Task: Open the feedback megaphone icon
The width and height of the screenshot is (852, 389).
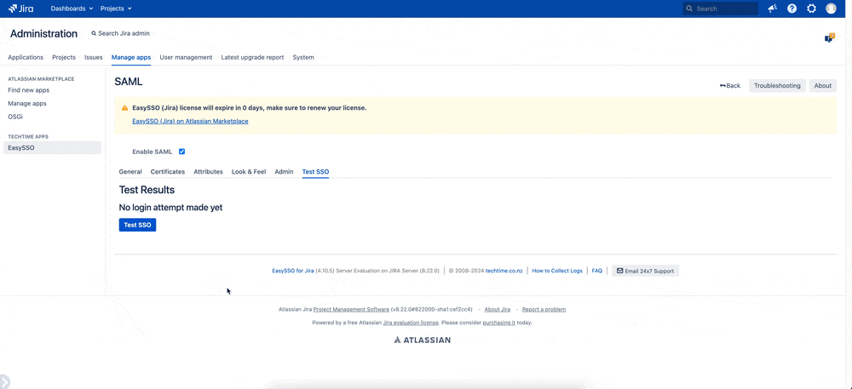Action: [772, 9]
